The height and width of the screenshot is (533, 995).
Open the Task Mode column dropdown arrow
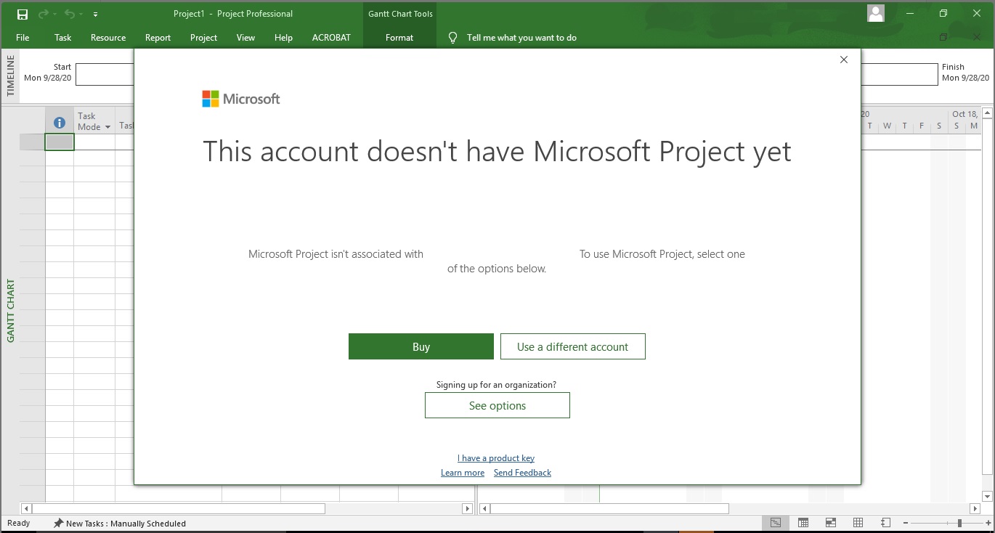pyautogui.click(x=107, y=127)
